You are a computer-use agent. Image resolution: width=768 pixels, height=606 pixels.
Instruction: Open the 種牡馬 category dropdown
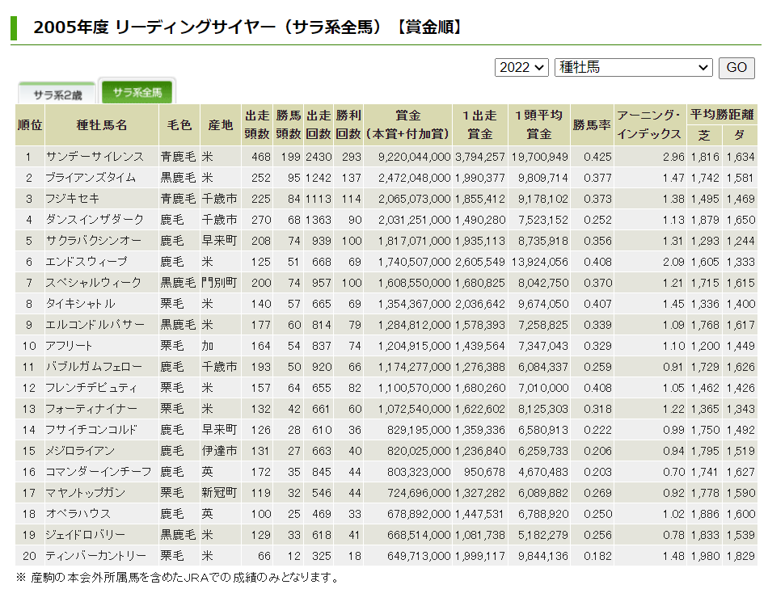coord(633,67)
